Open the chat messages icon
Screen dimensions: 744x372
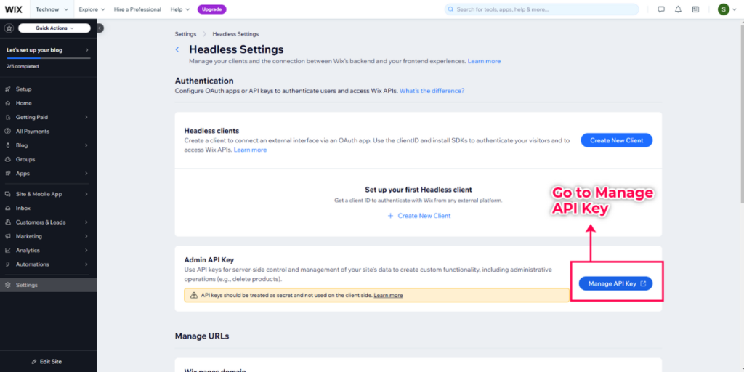coord(661,9)
